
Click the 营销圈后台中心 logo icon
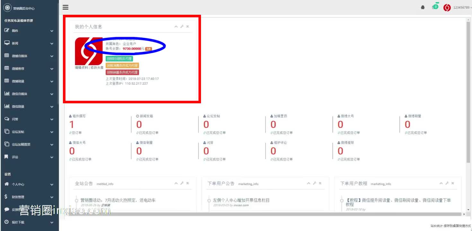pyautogui.click(x=7, y=8)
